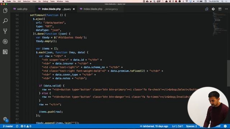The width and height of the screenshot is (230, 129).
Task: Open the Explorer files icon
Action: click(x=5, y=10)
